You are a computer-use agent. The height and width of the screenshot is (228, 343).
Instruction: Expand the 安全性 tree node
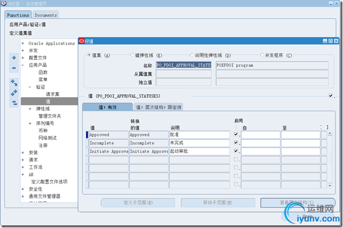coord(23,189)
